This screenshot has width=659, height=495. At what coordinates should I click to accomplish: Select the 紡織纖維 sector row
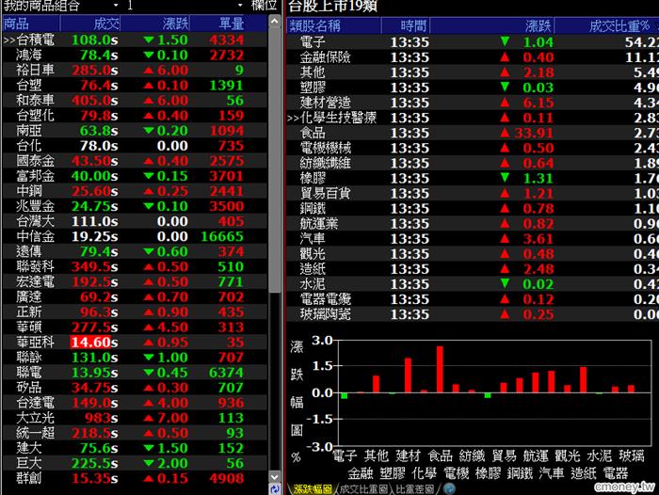point(473,163)
